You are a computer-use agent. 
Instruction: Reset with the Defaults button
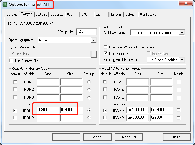[x=128, y=137]
